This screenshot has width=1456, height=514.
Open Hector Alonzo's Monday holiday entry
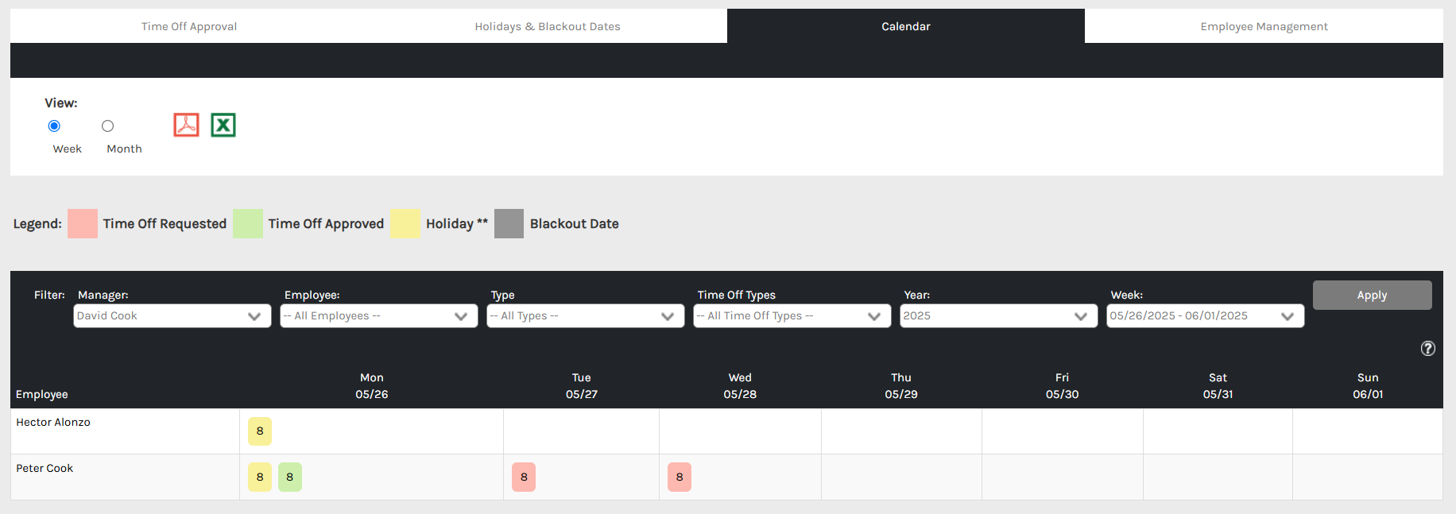coord(260,431)
